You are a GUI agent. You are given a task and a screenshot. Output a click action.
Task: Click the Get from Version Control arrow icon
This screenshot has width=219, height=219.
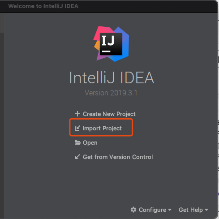click(x=77, y=157)
